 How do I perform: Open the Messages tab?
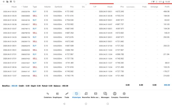pos(105,95)
